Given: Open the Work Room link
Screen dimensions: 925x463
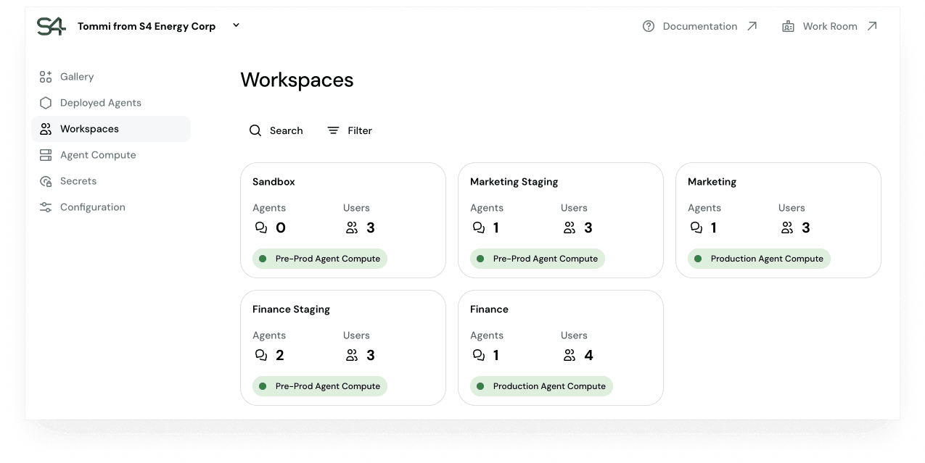Looking at the screenshot, I should (x=830, y=26).
